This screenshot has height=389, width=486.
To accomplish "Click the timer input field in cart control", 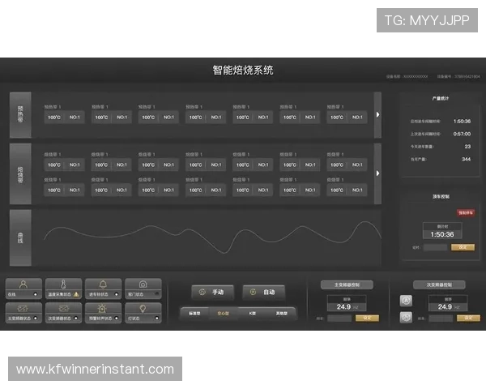I will 436,247.
